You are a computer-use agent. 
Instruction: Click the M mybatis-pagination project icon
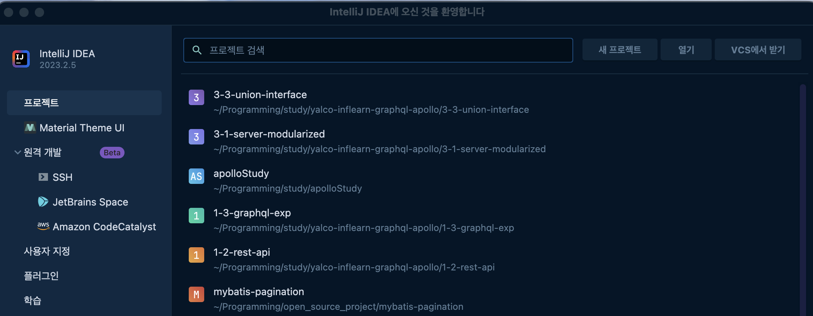[x=196, y=294]
